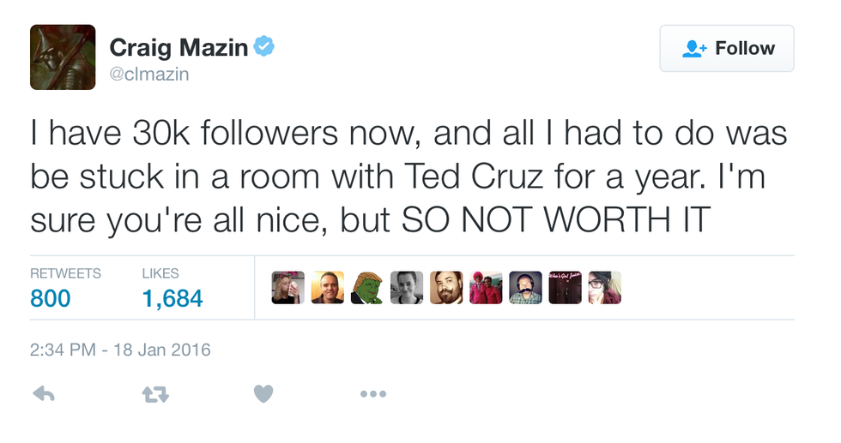Click the headphones and mustache avatar
Viewport: 841px width, 443px height.
(x=525, y=288)
